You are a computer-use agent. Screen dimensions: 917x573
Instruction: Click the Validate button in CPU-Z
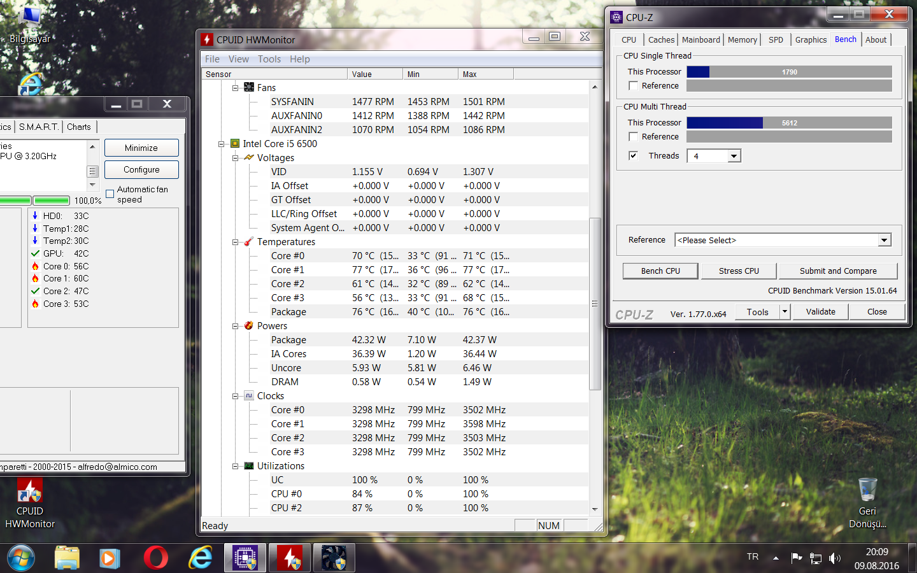click(x=820, y=311)
